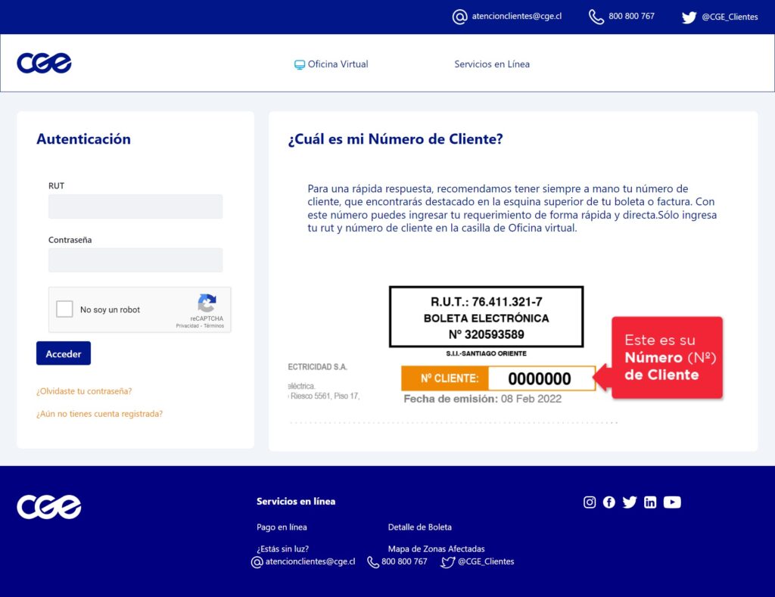Focus the RUT input field
Viewport: 775px width, 597px height.
point(135,207)
